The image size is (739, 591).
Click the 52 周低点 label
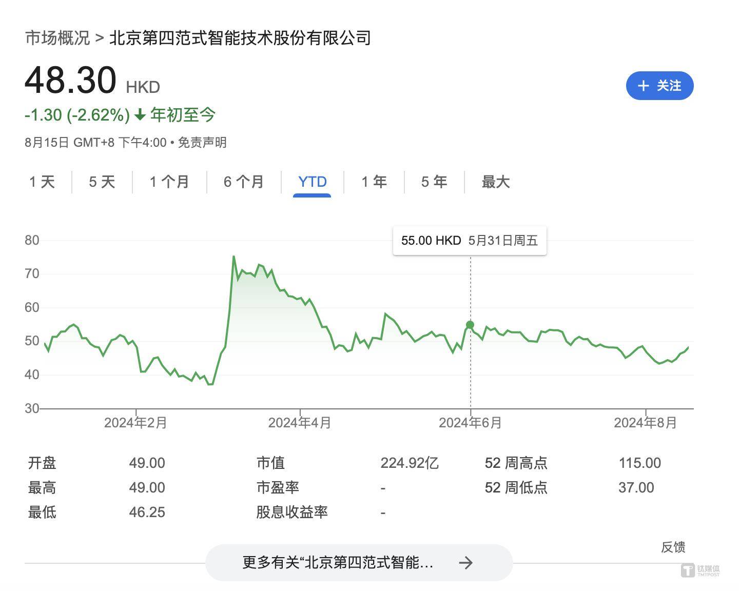(516, 487)
